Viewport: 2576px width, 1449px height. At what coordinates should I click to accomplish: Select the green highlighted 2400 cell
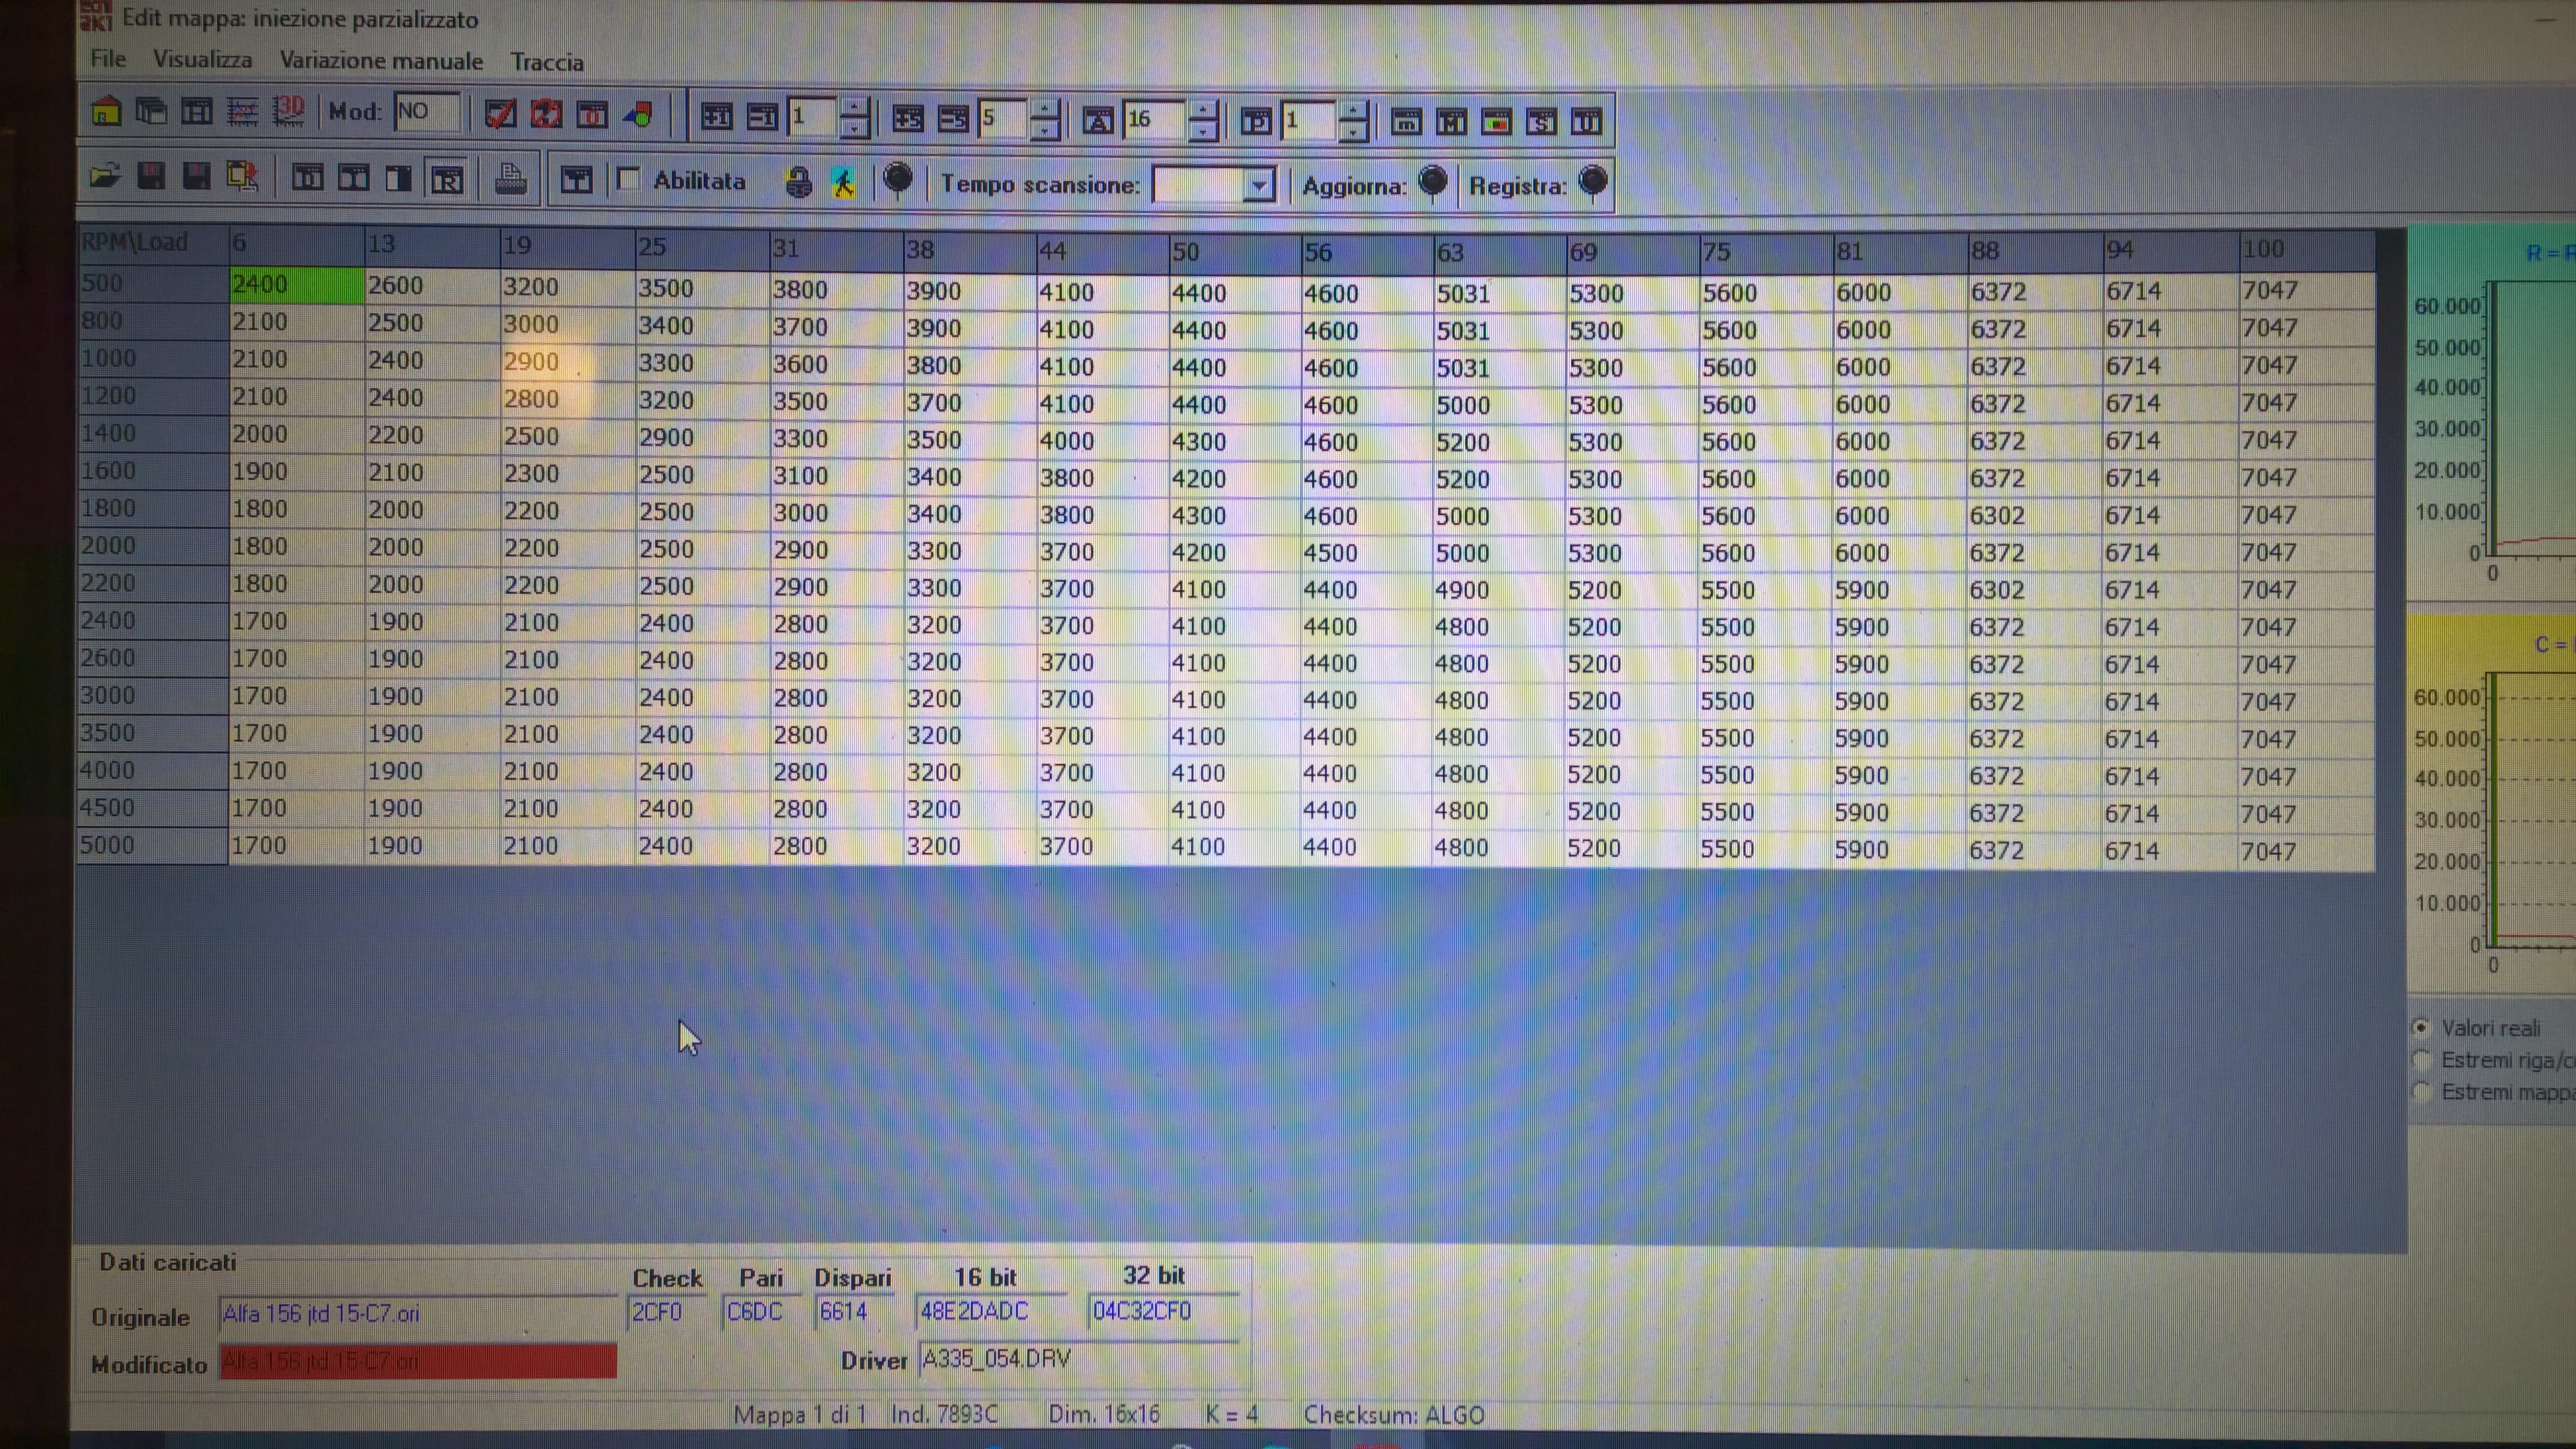pos(296,285)
